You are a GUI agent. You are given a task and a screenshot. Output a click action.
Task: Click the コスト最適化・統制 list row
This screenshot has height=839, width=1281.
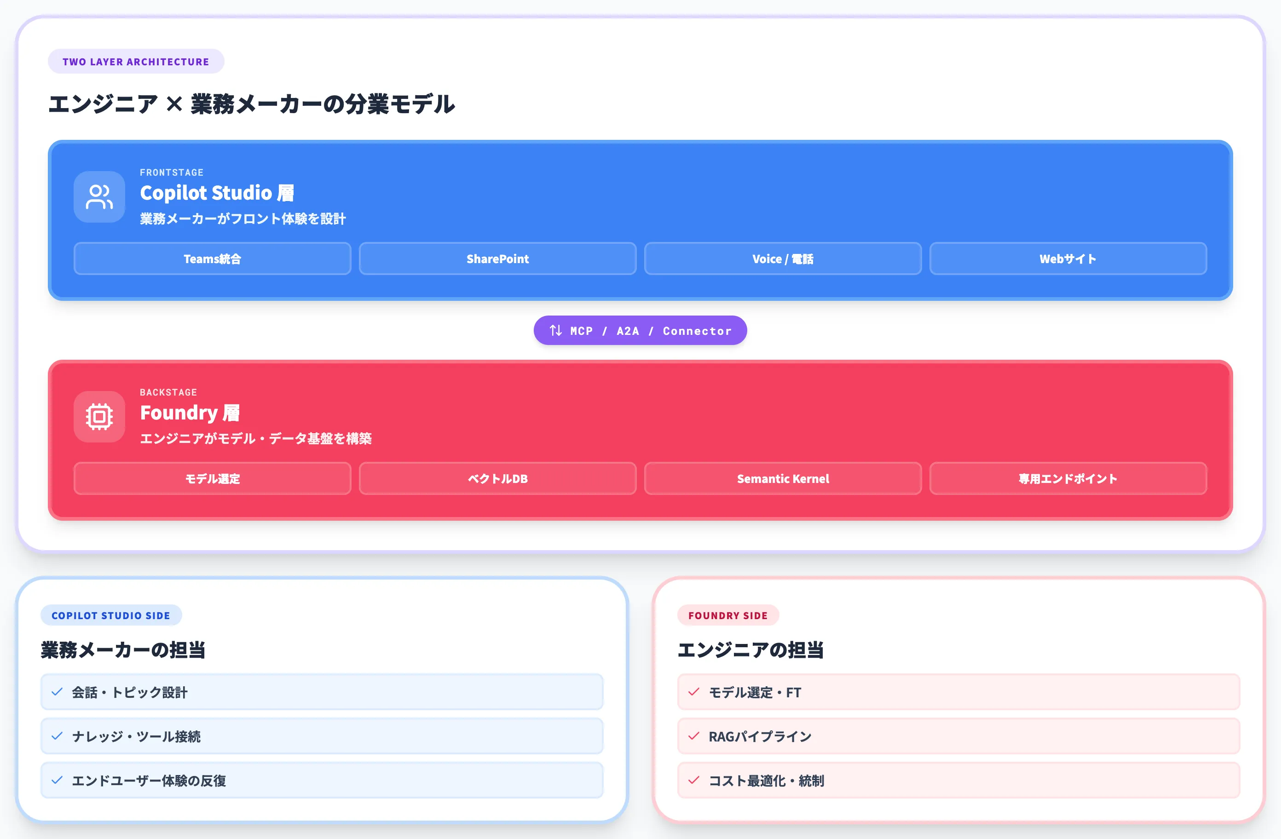958,780
